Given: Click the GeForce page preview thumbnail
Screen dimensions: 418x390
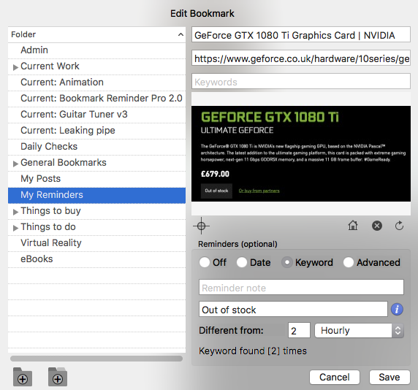Looking at the screenshot, I should pos(301,153).
